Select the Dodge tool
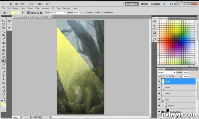 [x=4, y=68]
